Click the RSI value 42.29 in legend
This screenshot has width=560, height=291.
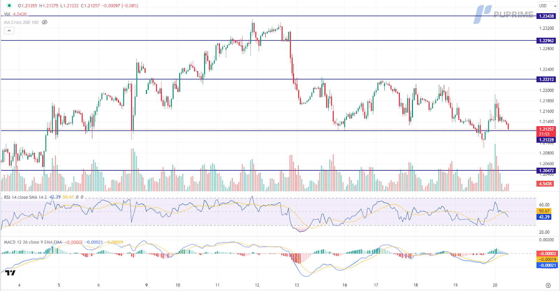(55, 197)
